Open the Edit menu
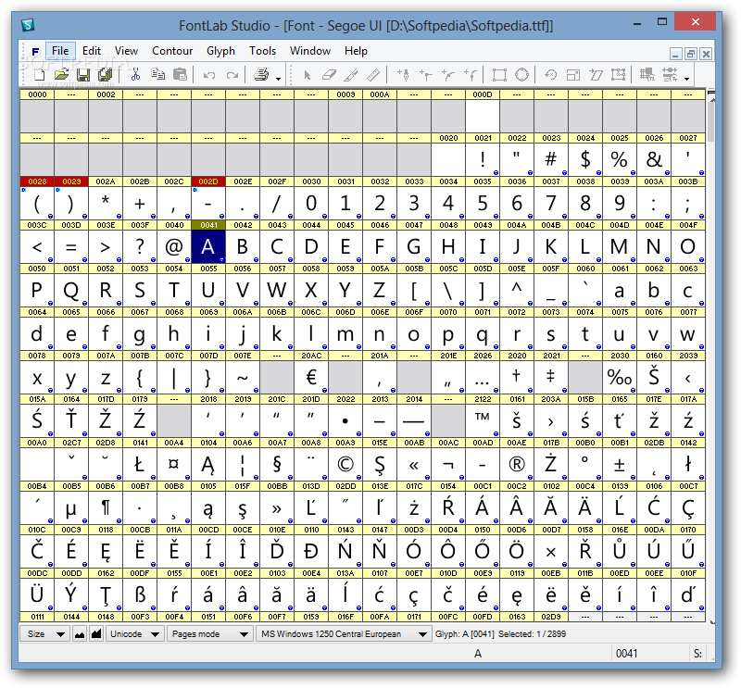Image resolution: width=741 pixels, height=688 pixels. (x=92, y=51)
